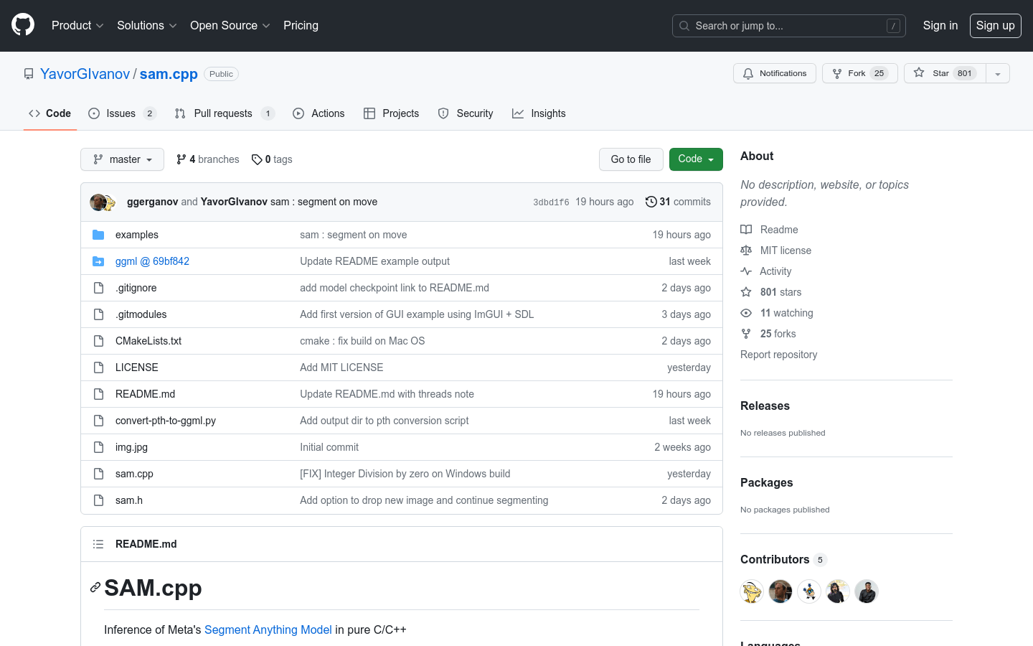Open ggerganov's commit author link
Image resolution: width=1033 pixels, height=646 pixels.
coord(152,202)
